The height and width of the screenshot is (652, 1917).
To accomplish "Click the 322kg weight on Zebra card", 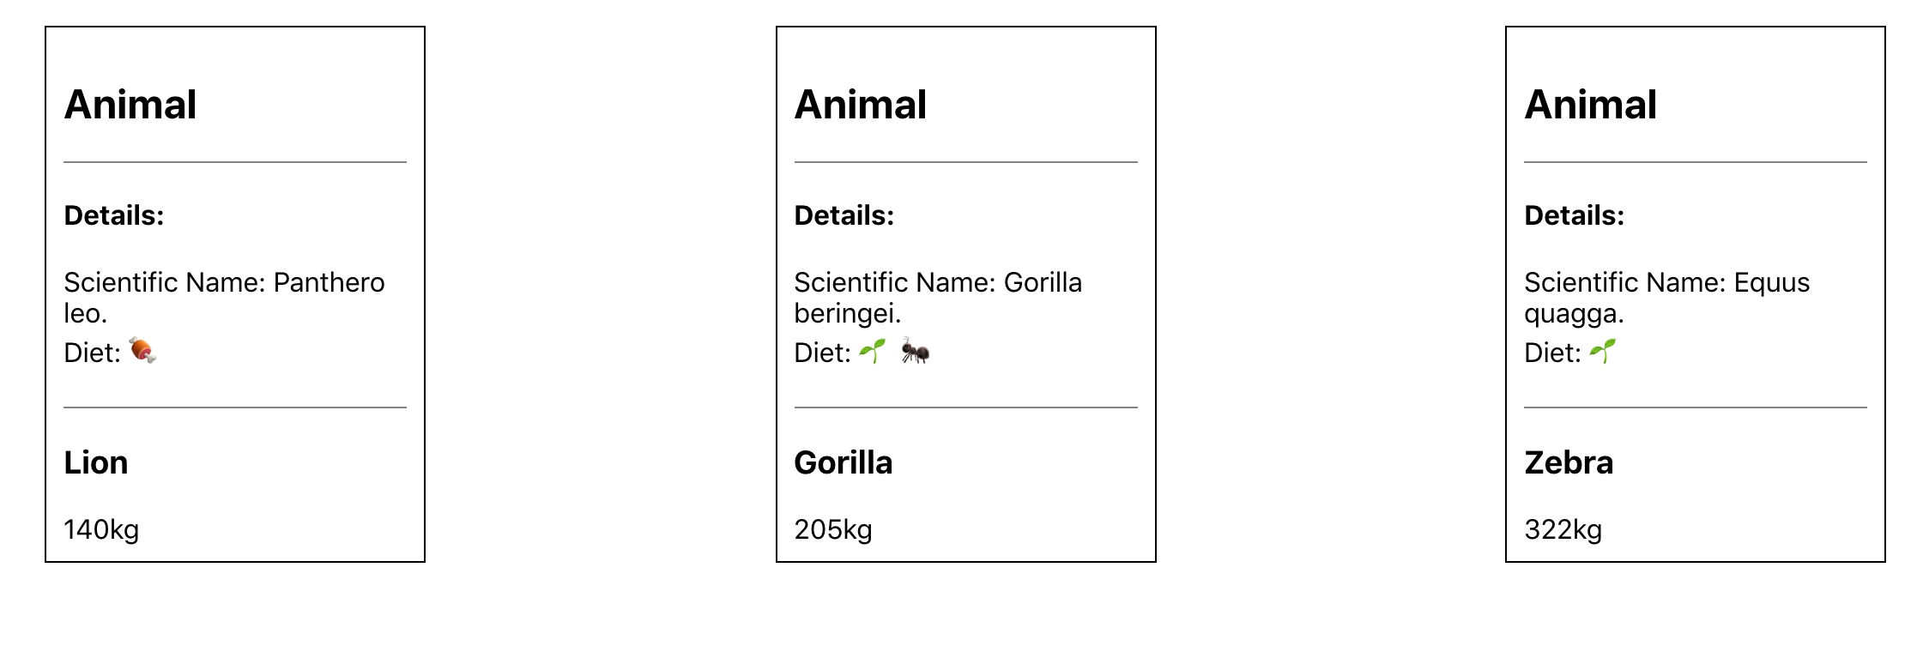I will click(x=1563, y=529).
